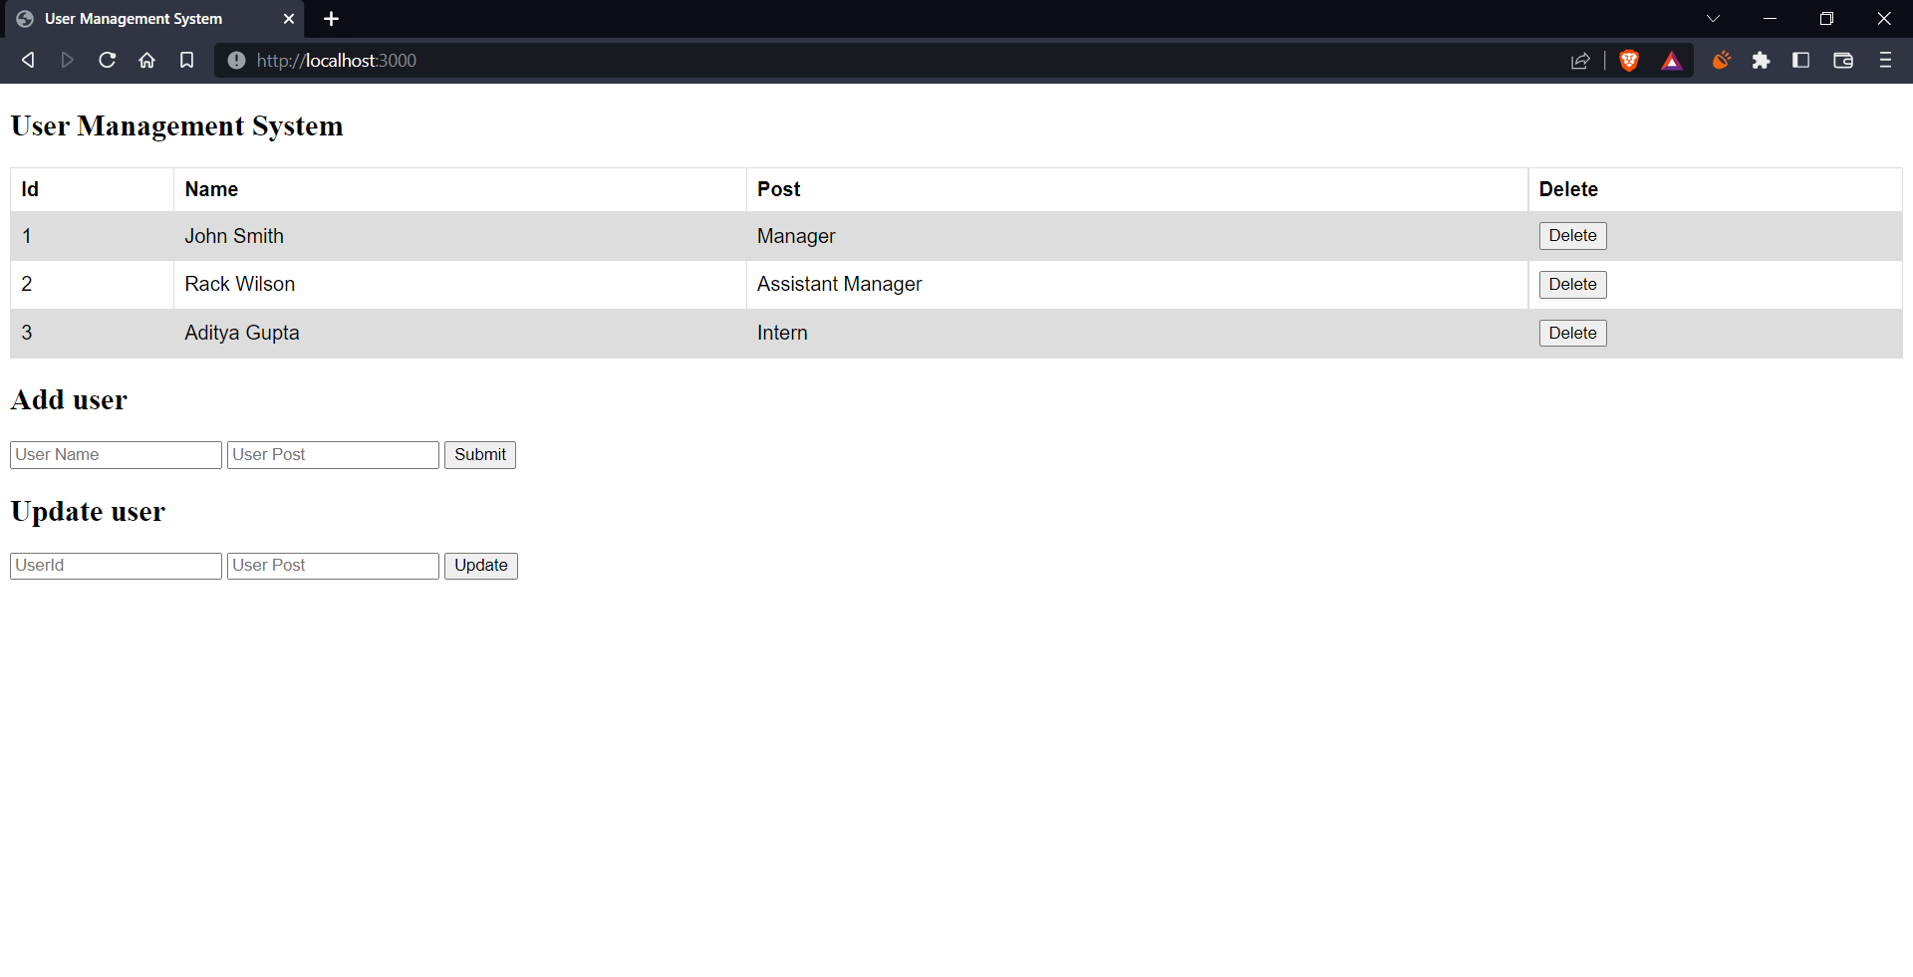Open Brave Rewards
The height and width of the screenshot is (977, 1913).
[x=1673, y=60]
